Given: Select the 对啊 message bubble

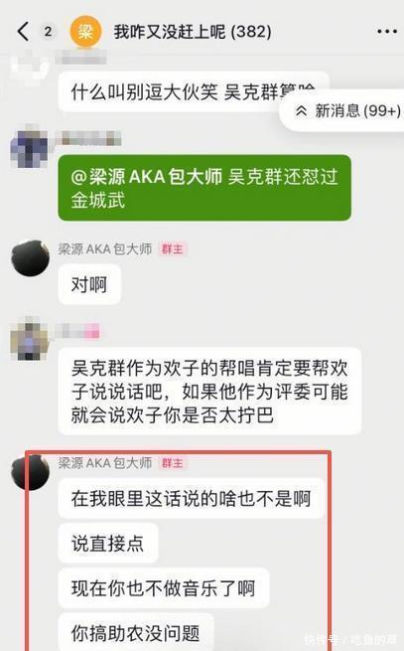Looking at the screenshot, I should click(x=89, y=285).
